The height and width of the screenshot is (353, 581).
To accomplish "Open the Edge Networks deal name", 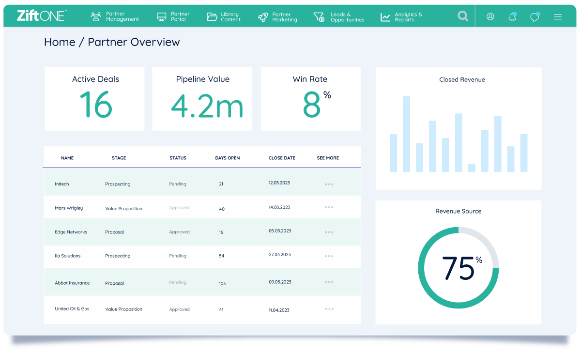I will 71,232.
